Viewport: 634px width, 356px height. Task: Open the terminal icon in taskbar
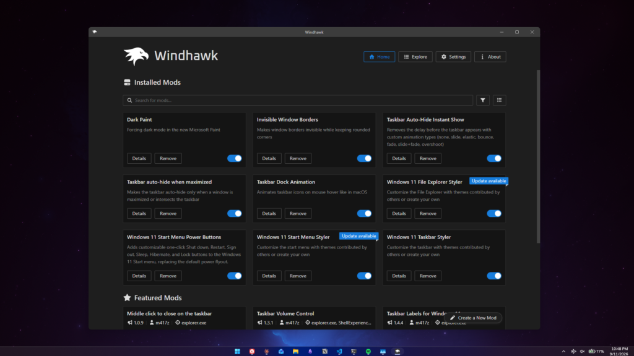click(354, 352)
